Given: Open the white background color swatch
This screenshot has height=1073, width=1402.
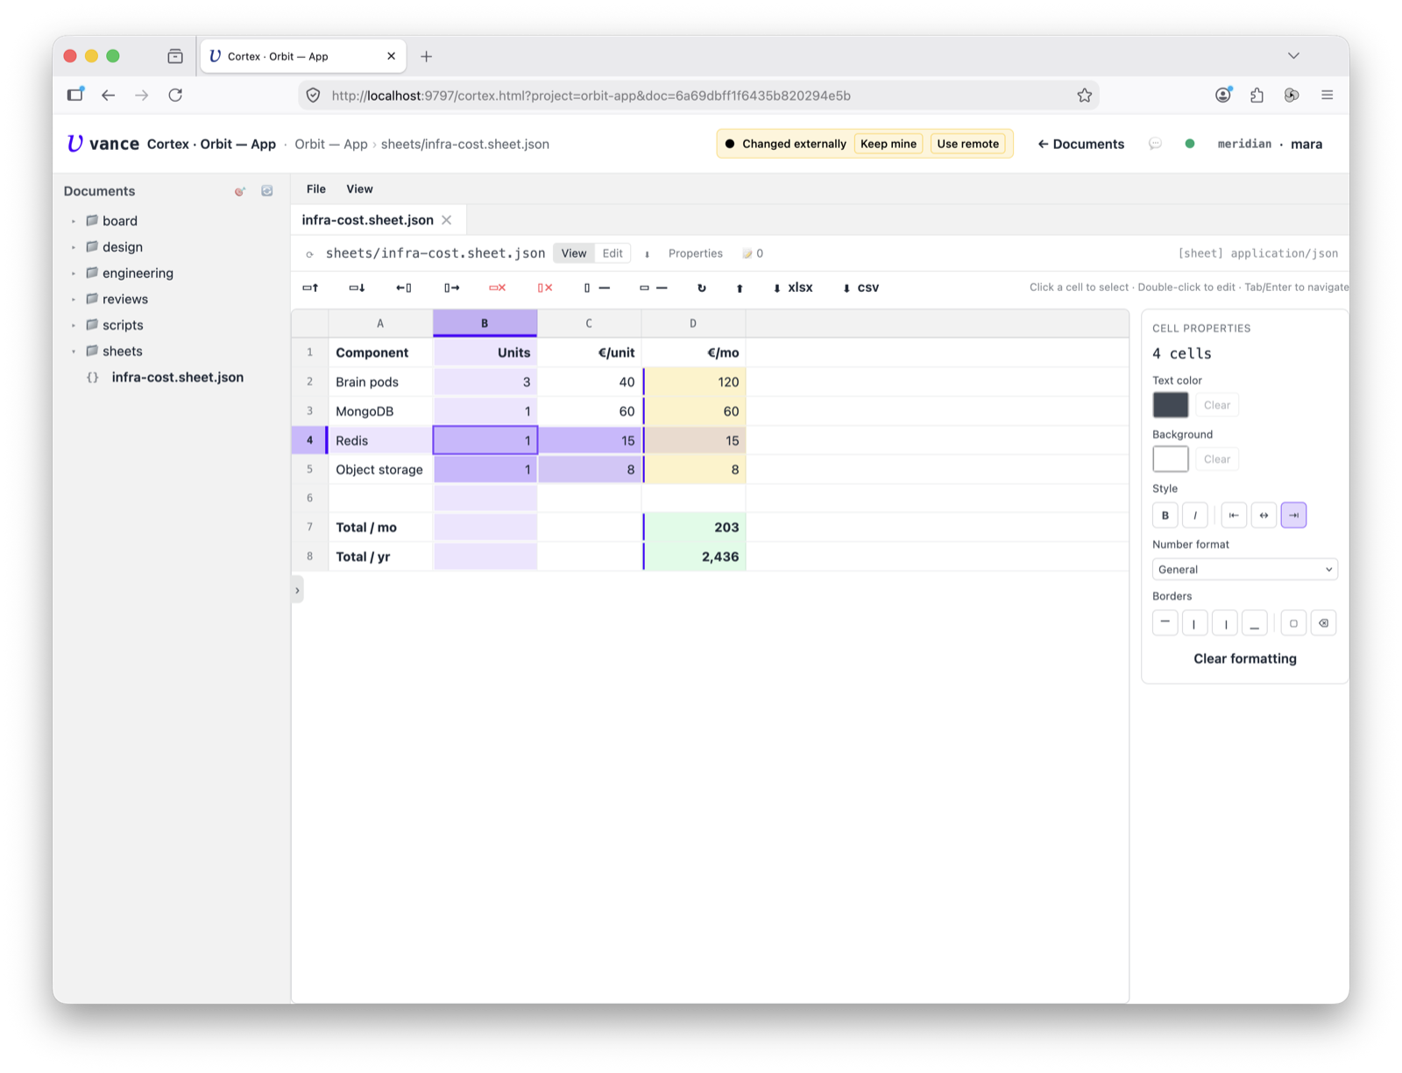Looking at the screenshot, I should 1171,459.
